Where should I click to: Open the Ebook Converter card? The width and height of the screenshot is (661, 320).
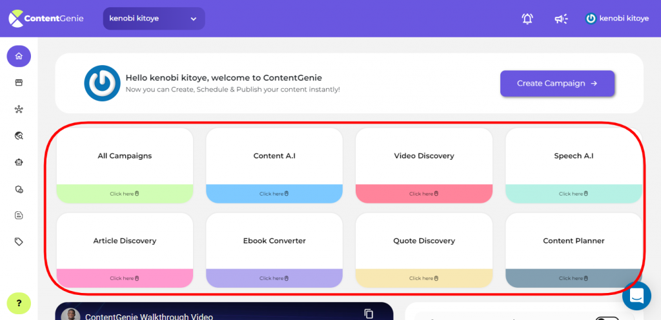(274, 250)
